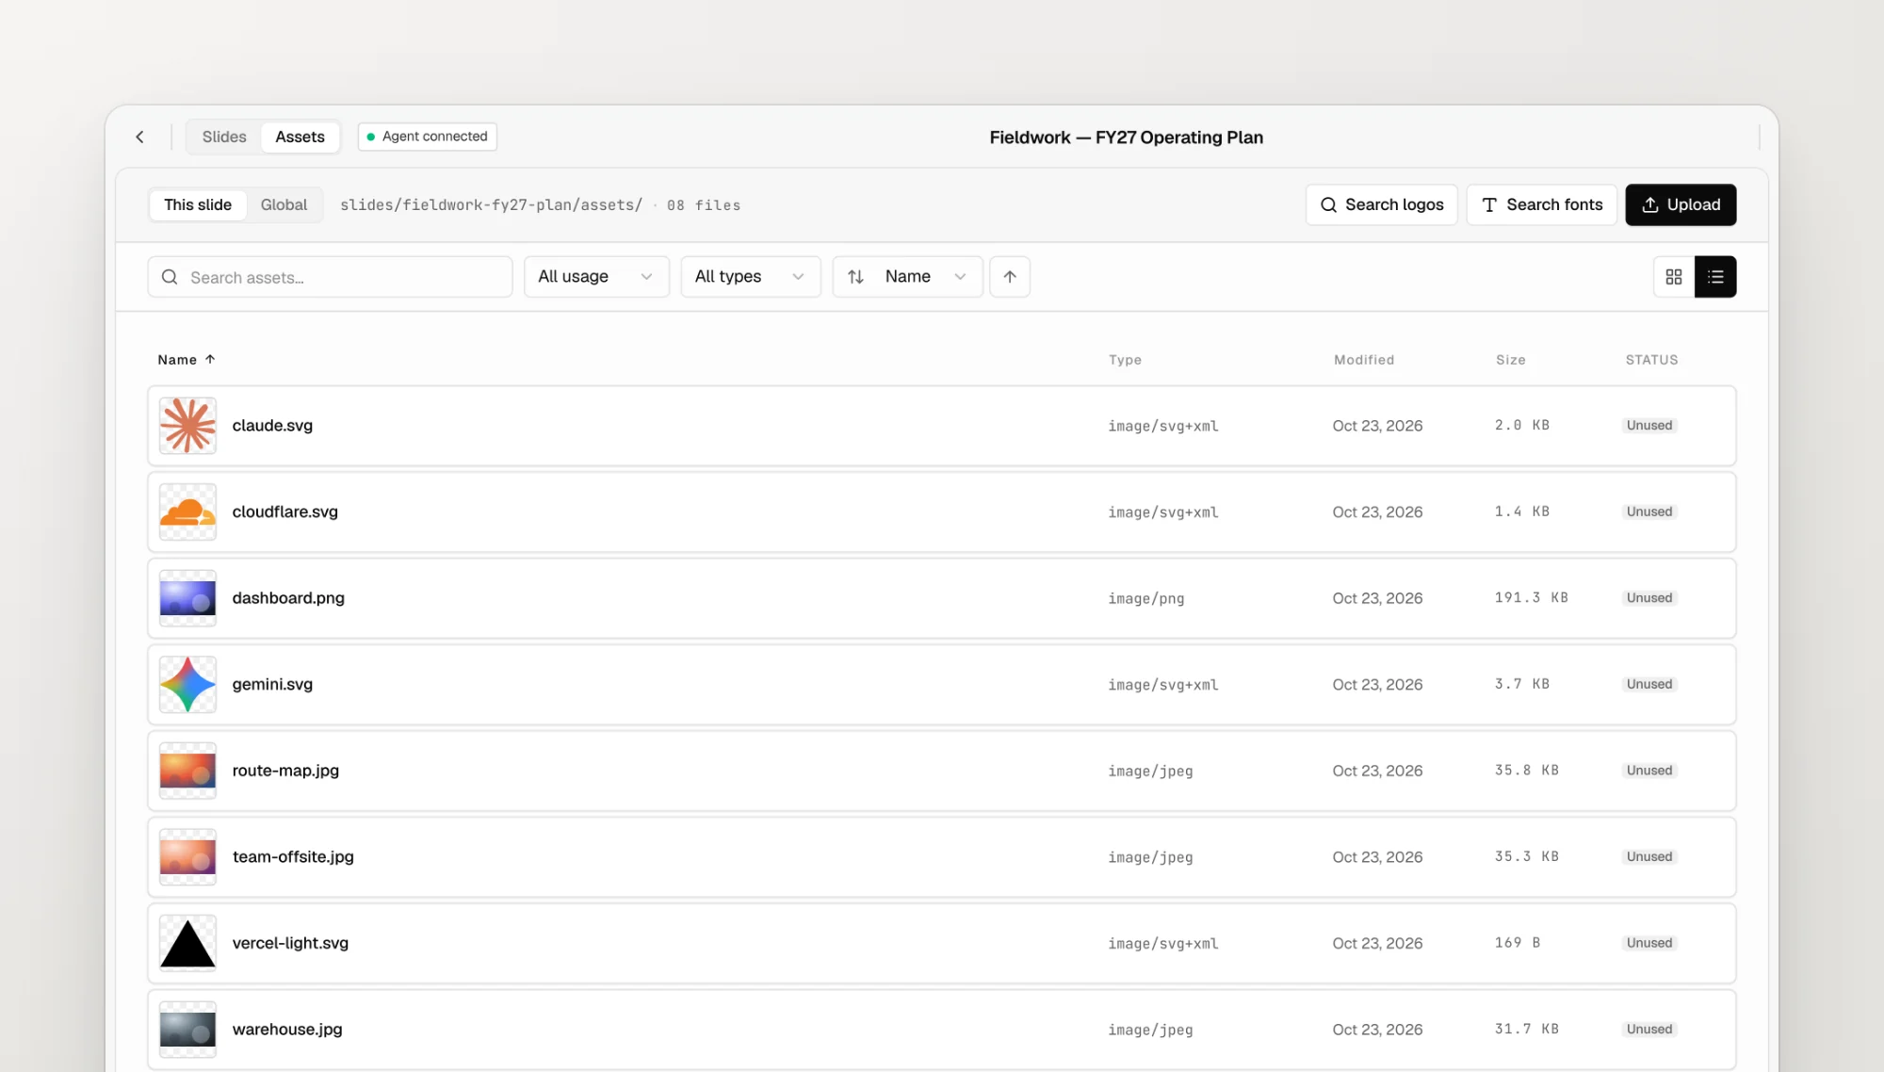Screen dimensions: 1884x1072
Task: Open Search logos
Action: coord(1382,205)
